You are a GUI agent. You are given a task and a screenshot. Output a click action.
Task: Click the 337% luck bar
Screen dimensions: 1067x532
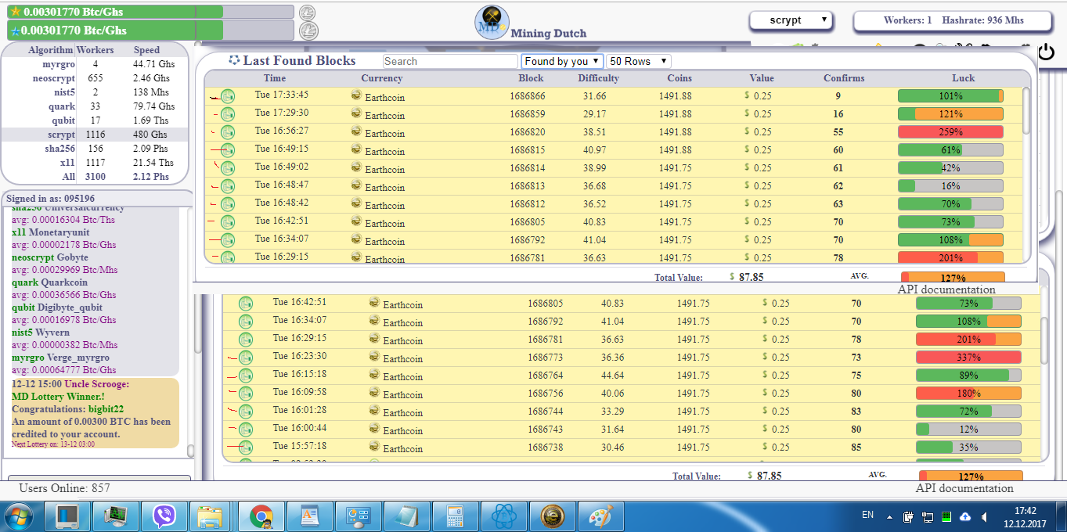[968, 358]
